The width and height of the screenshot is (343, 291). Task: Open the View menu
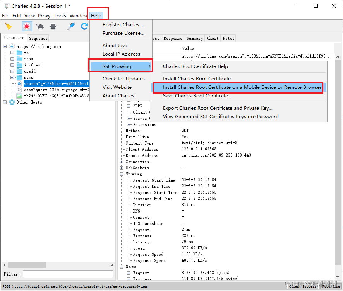[x=29, y=16]
